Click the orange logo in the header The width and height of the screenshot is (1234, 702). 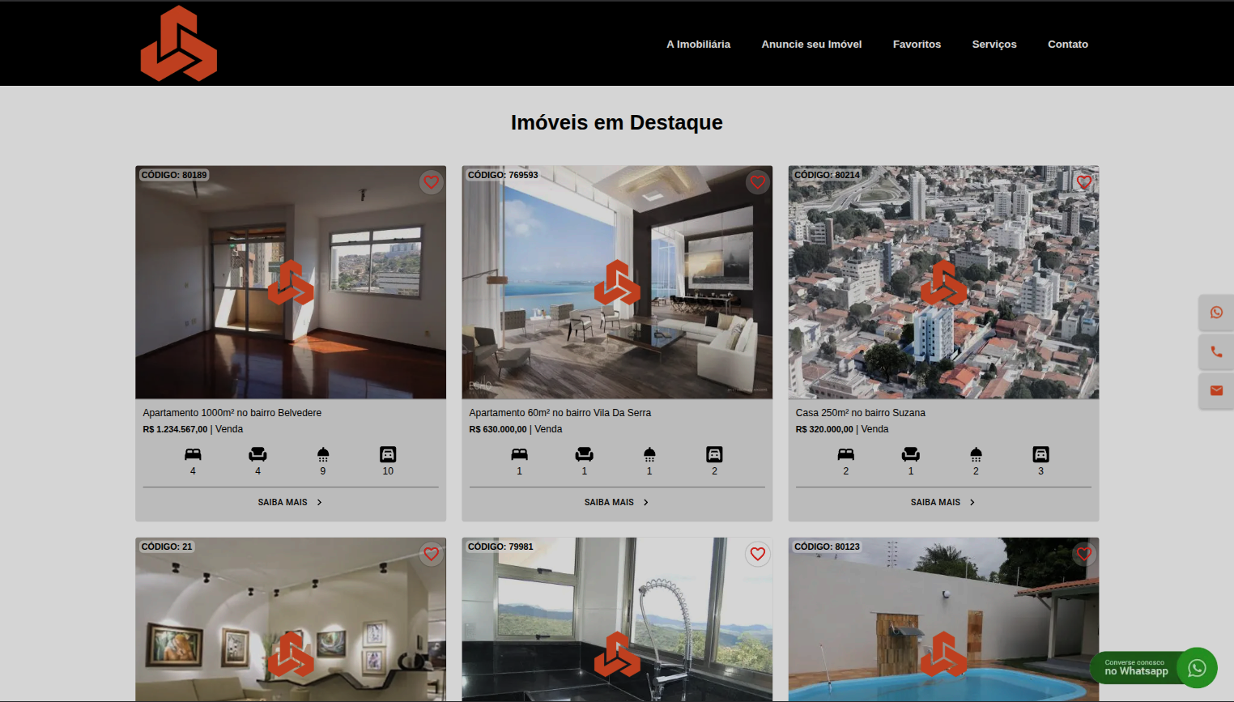tap(178, 44)
